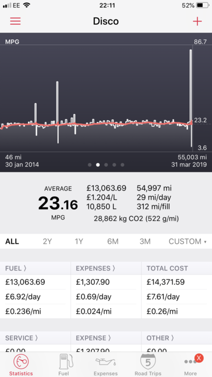Switch to the 6M time range
The image size is (212, 377).
pyautogui.click(x=113, y=241)
